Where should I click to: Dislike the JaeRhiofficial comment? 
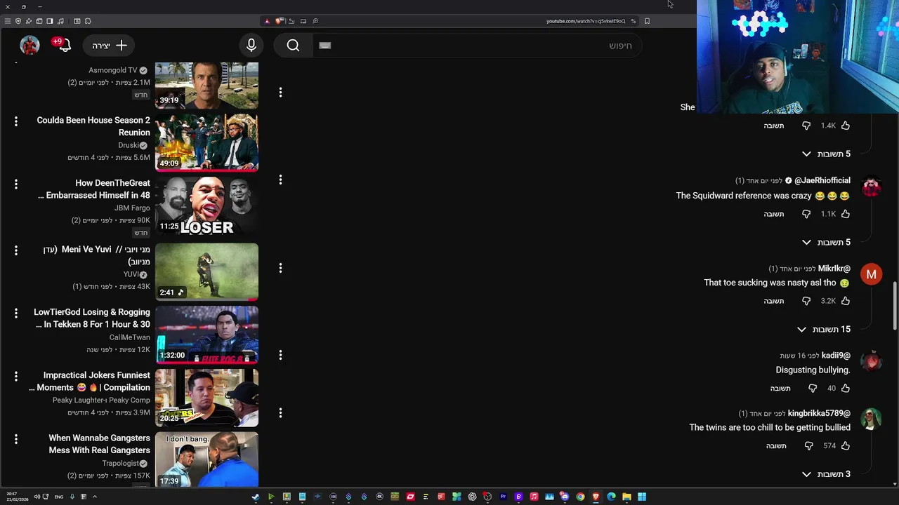coord(806,214)
